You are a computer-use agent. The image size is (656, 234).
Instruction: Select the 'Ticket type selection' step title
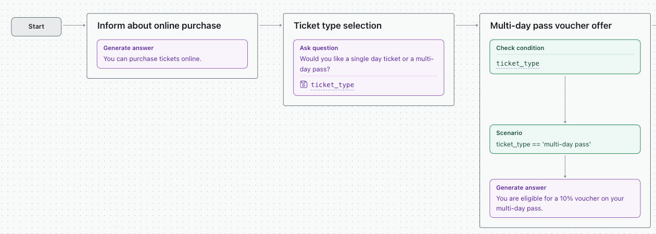pyautogui.click(x=337, y=26)
